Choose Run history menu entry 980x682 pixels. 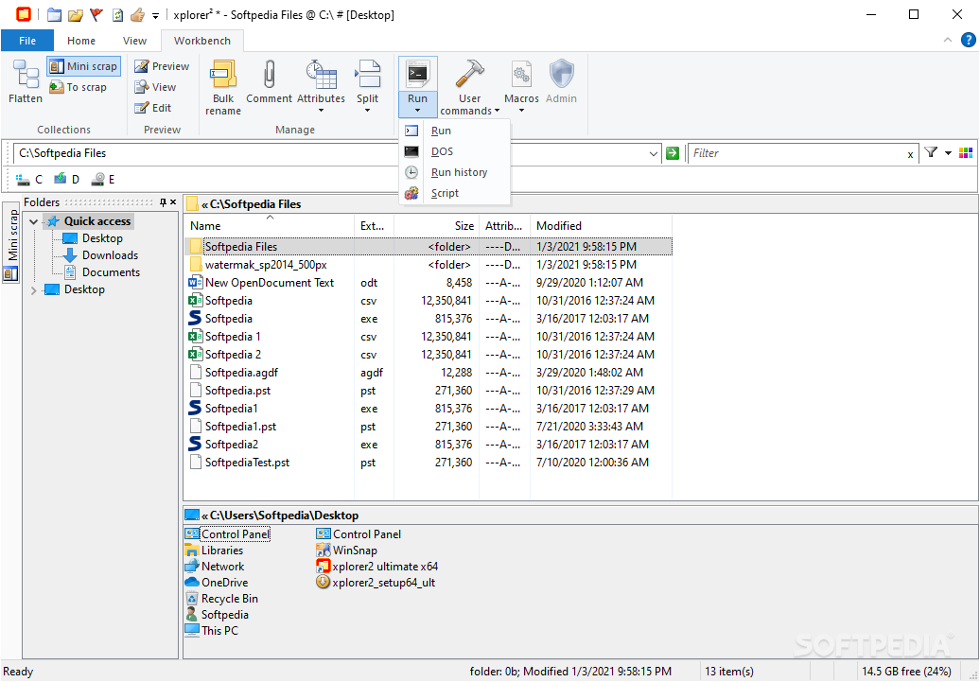point(454,172)
